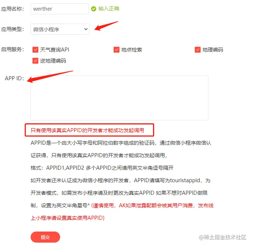
Task: Submit the form with the 提交 button
Action: click(45, 237)
